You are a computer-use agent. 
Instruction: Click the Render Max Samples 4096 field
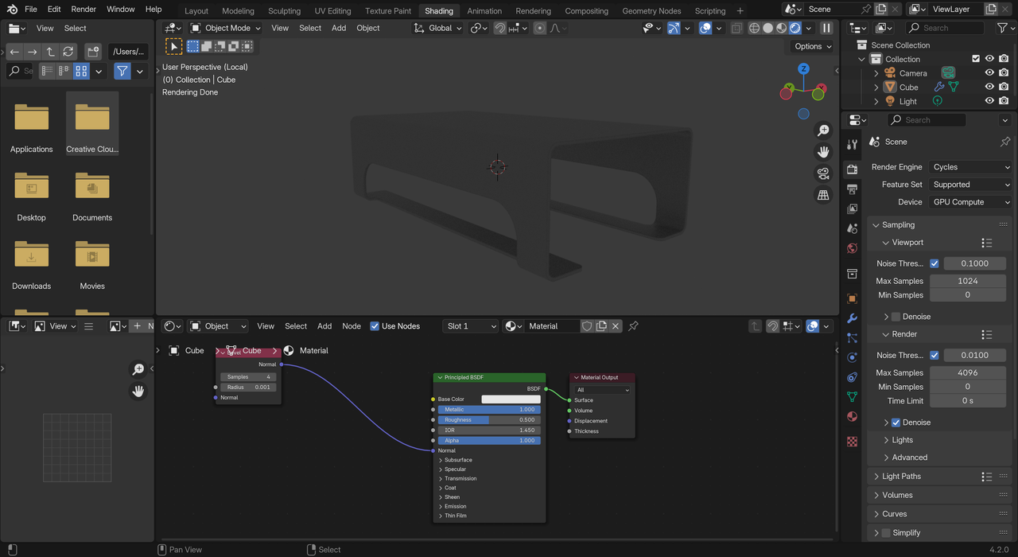(968, 372)
